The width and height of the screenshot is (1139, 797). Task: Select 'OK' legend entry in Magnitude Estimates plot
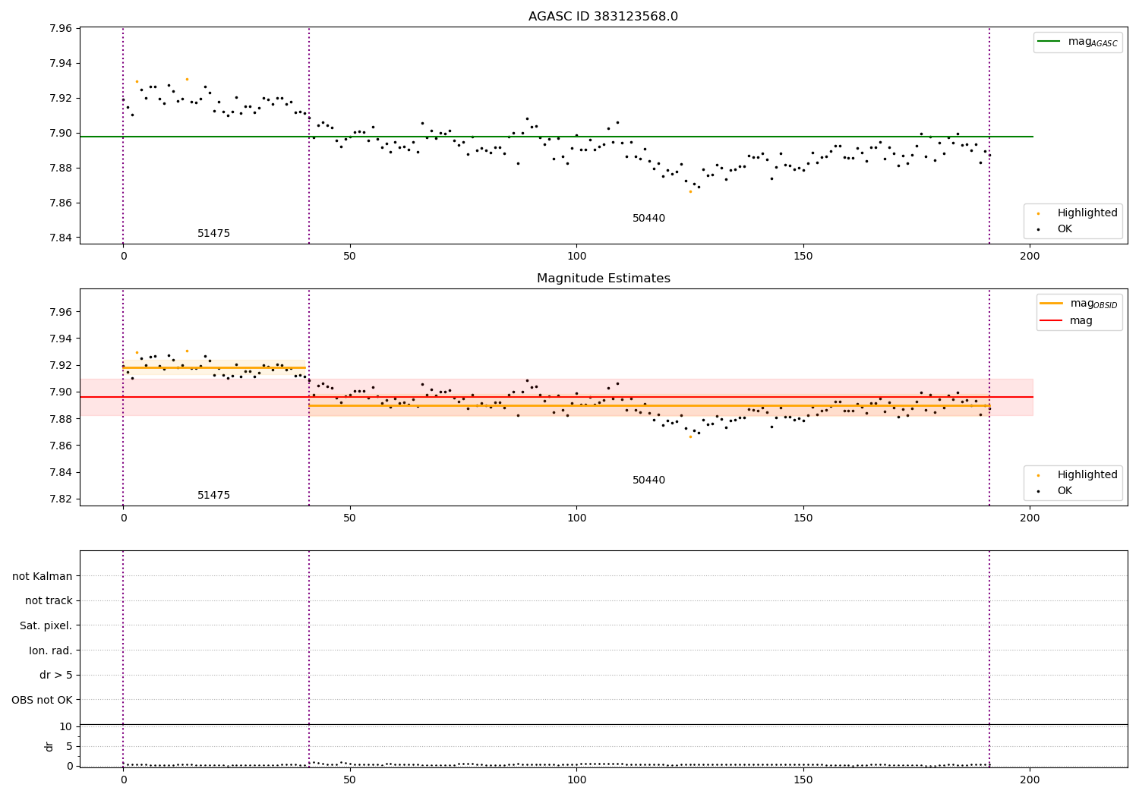coord(1055,491)
